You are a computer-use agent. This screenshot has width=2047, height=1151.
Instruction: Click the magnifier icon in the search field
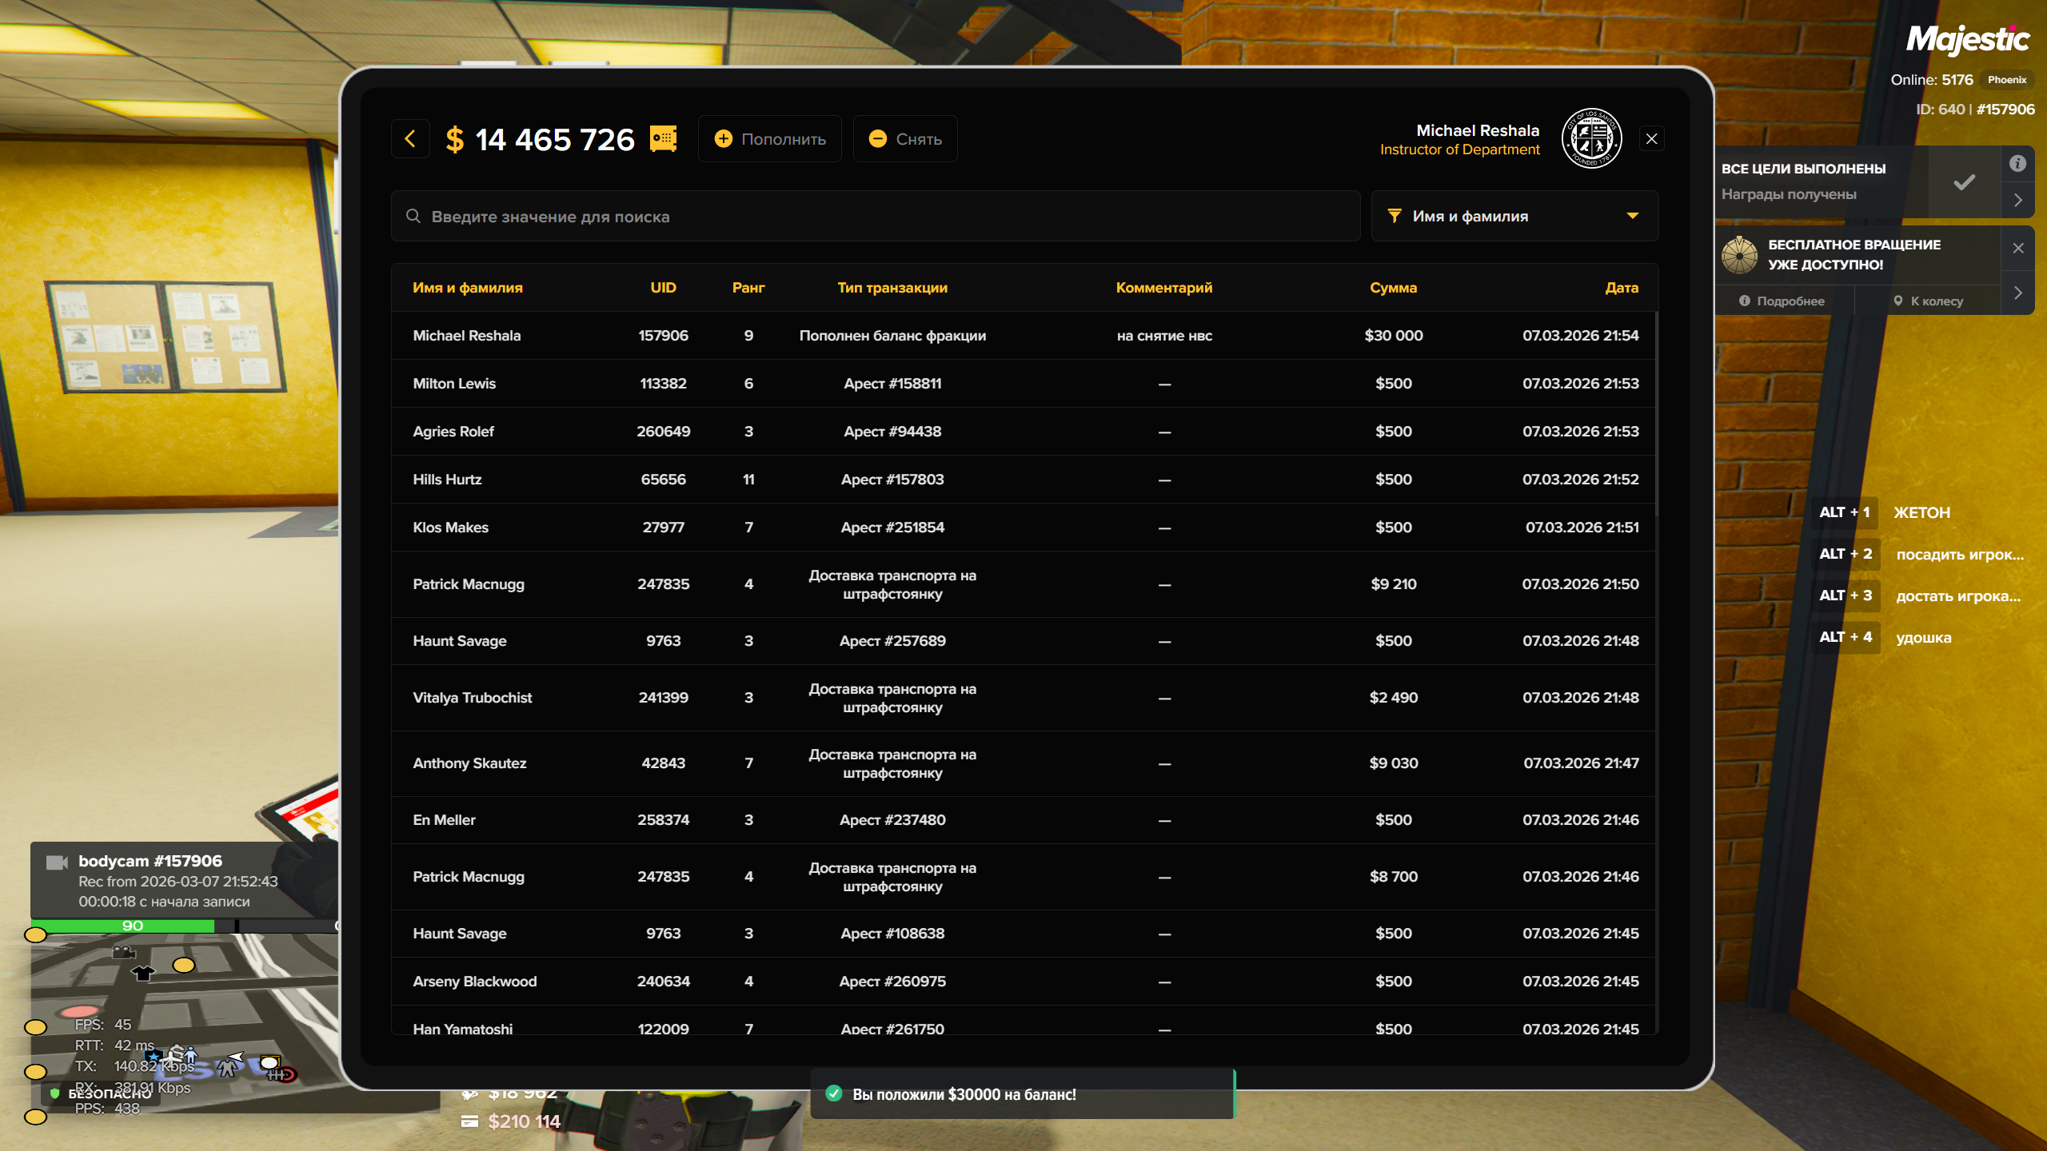413,217
